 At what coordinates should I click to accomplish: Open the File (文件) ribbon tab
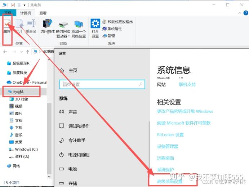[x=8, y=13]
